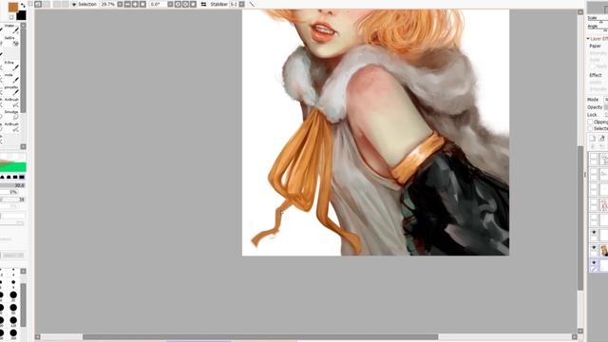This screenshot has width=608, height=342.
Task: Toggle the Selection edge display checkbox
Action: [x=73, y=4]
